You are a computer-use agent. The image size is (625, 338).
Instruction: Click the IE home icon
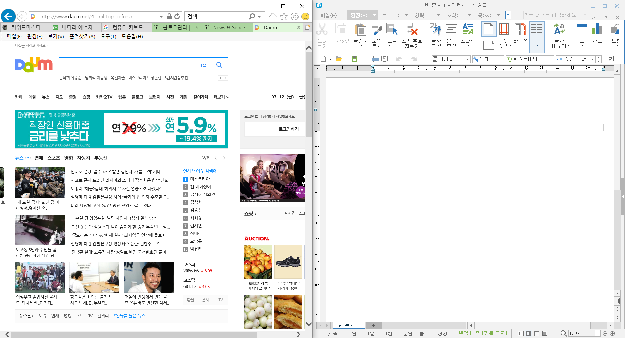coord(273,16)
